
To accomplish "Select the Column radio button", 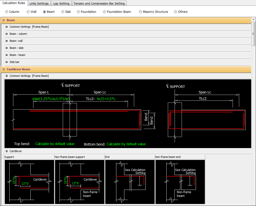I will click(x=7, y=12).
